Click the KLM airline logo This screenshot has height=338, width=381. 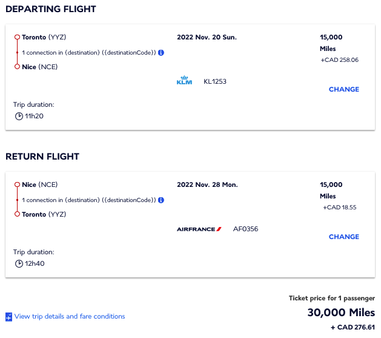[x=184, y=81]
